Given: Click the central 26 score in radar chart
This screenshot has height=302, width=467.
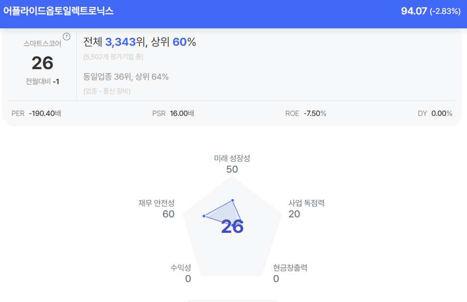Looking at the screenshot, I should point(232,227).
